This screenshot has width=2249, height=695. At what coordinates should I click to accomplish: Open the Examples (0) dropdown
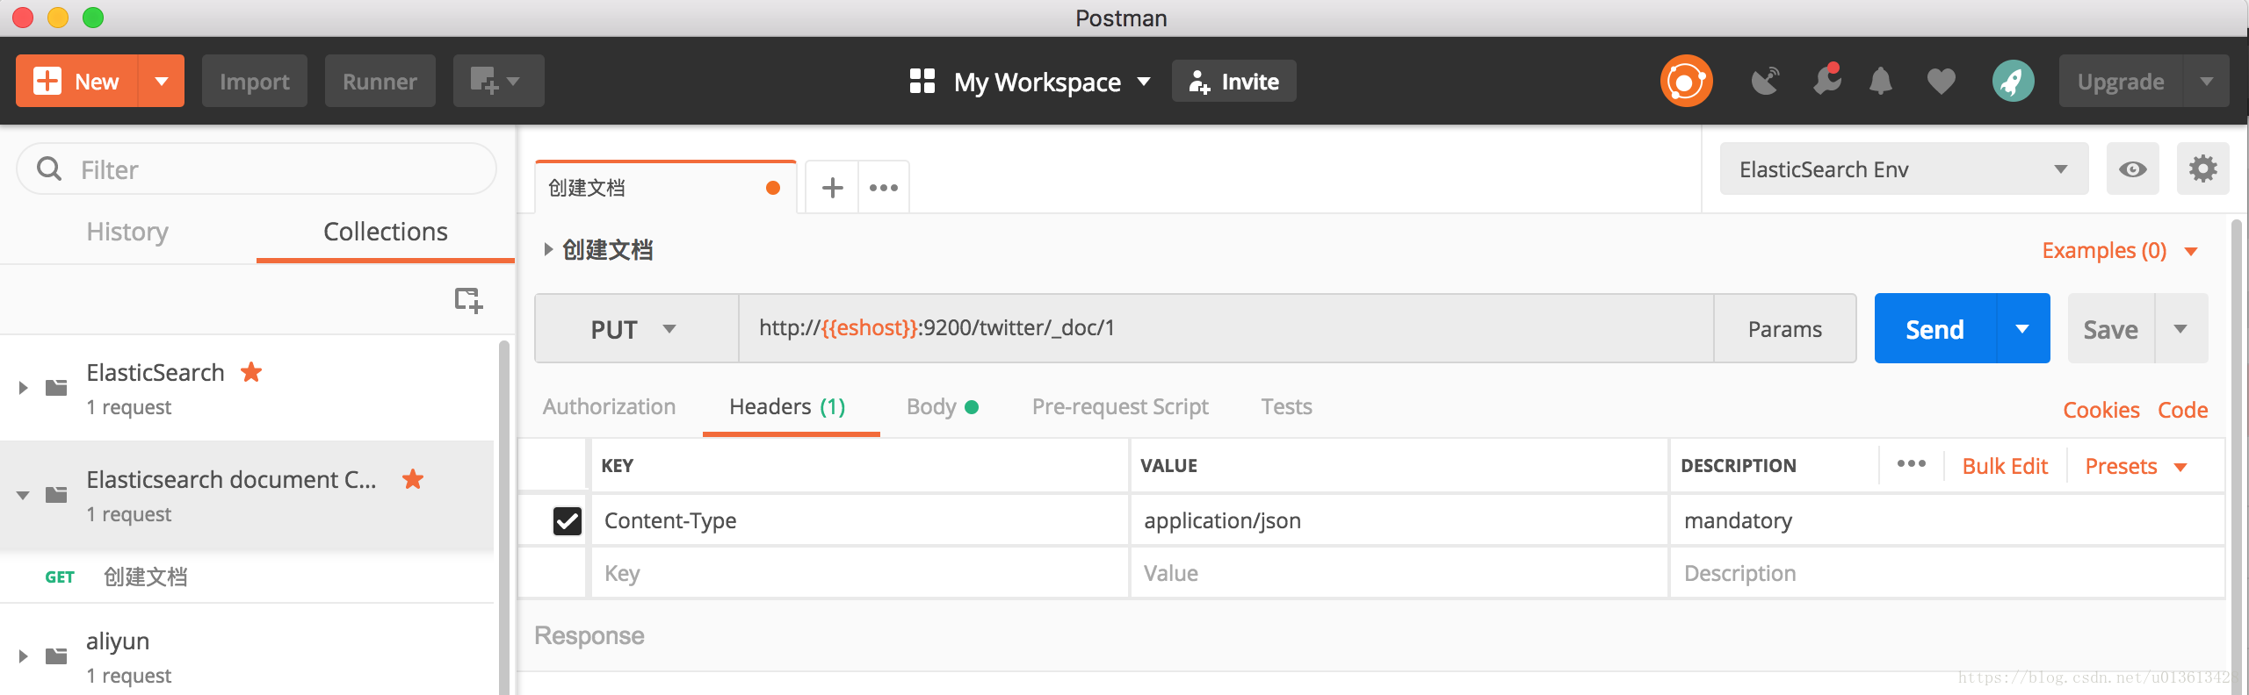tap(2119, 251)
